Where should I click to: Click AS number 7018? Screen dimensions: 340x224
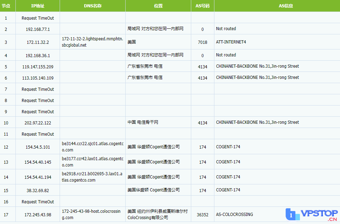point(202,42)
